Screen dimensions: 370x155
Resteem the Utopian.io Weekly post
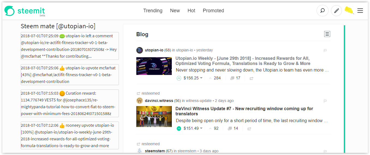click(251, 78)
